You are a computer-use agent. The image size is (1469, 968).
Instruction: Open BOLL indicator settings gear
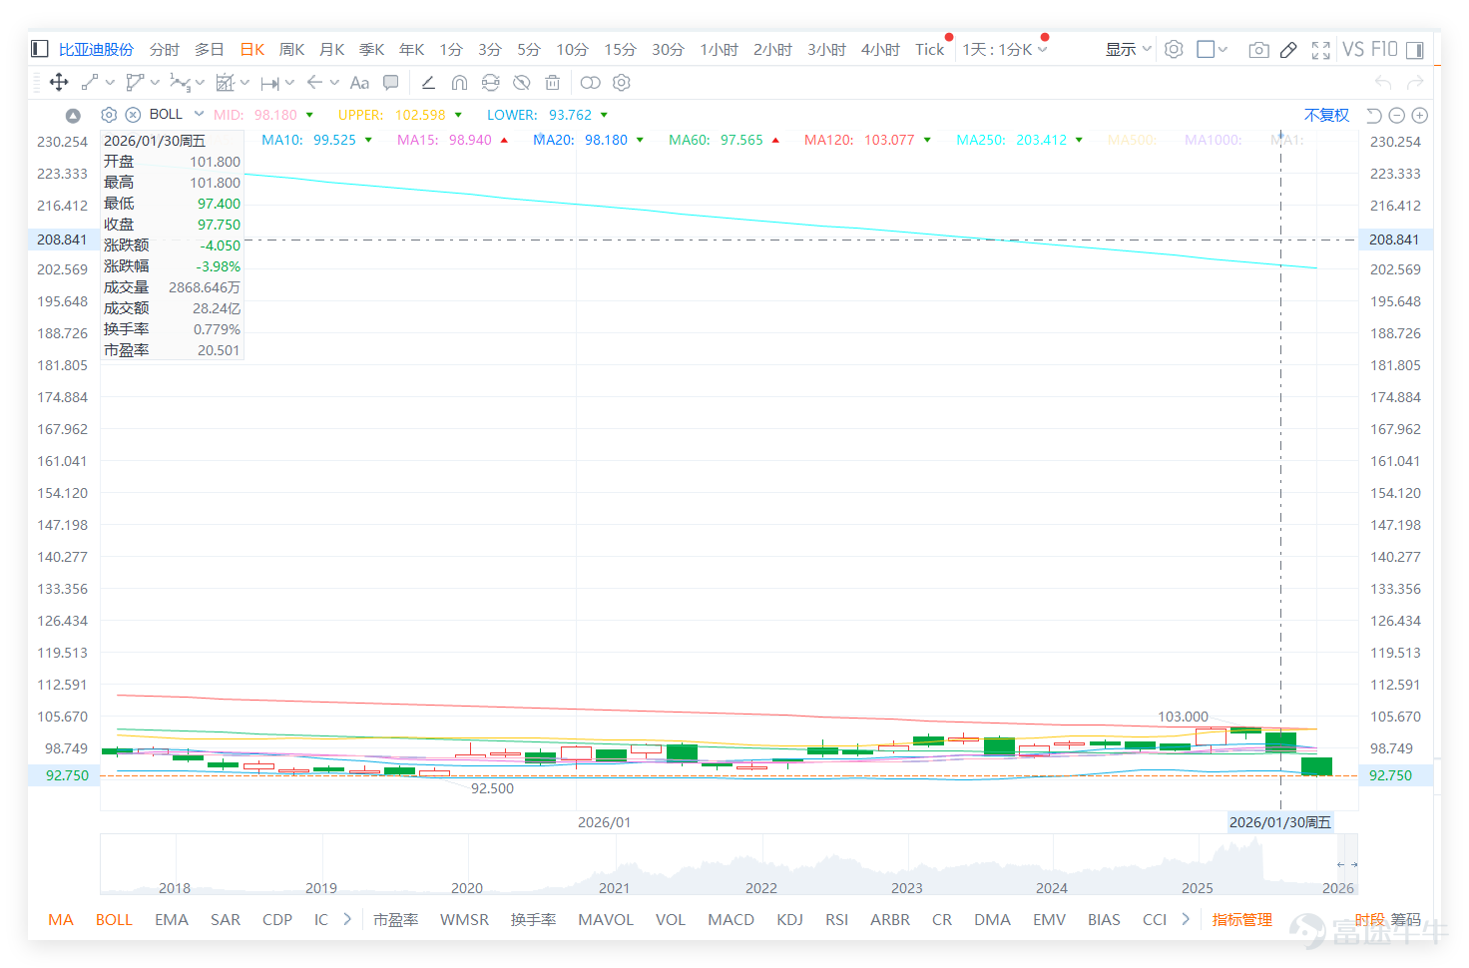click(x=110, y=115)
